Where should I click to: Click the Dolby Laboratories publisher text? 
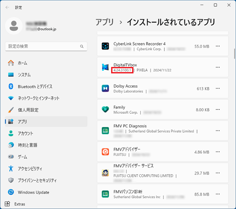click(128, 91)
